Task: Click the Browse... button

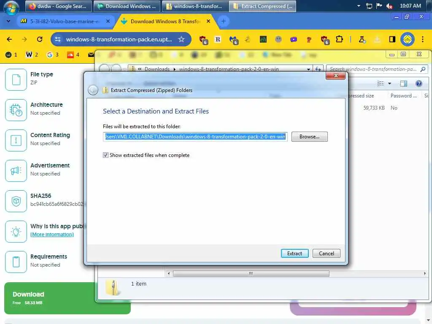Action: (309, 137)
